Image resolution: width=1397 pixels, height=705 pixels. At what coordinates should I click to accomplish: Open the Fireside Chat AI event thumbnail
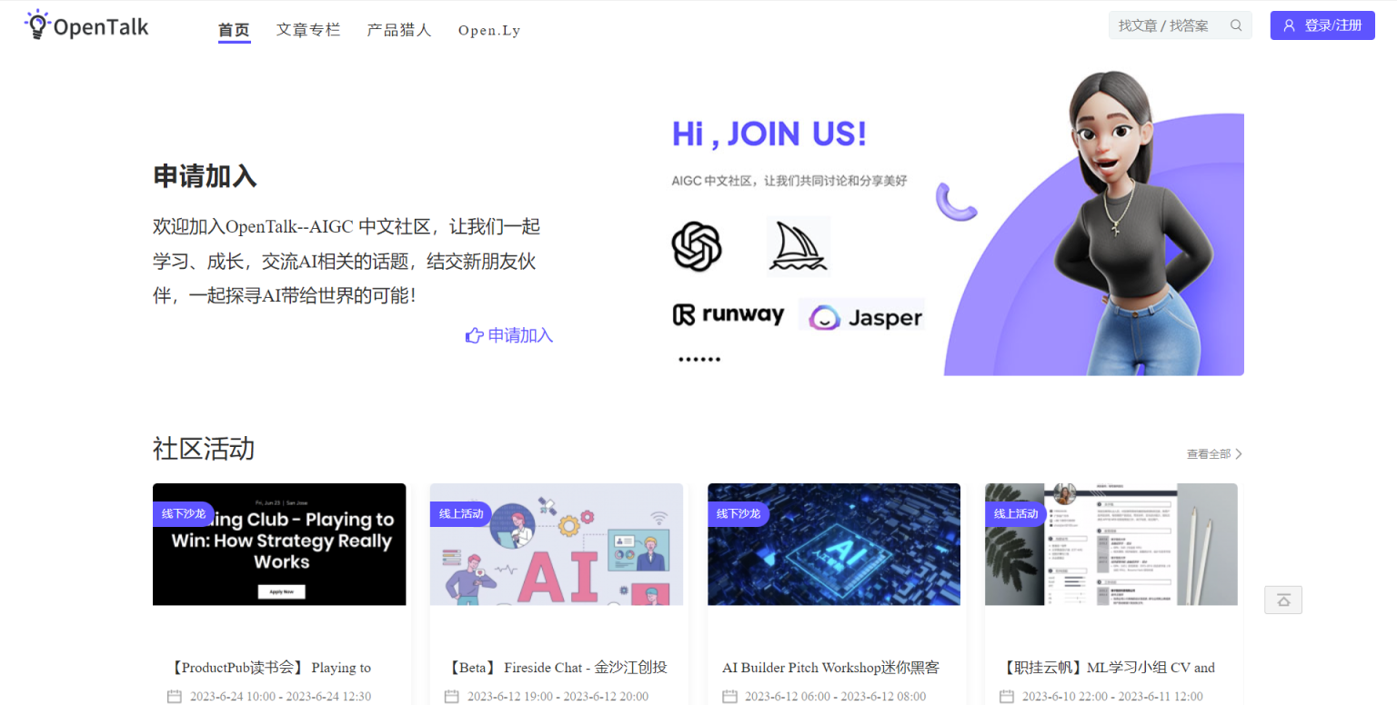tap(556, 545)
